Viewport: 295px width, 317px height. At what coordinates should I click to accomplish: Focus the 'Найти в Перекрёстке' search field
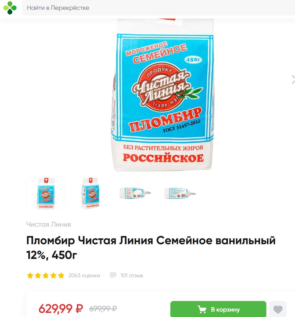158,8
